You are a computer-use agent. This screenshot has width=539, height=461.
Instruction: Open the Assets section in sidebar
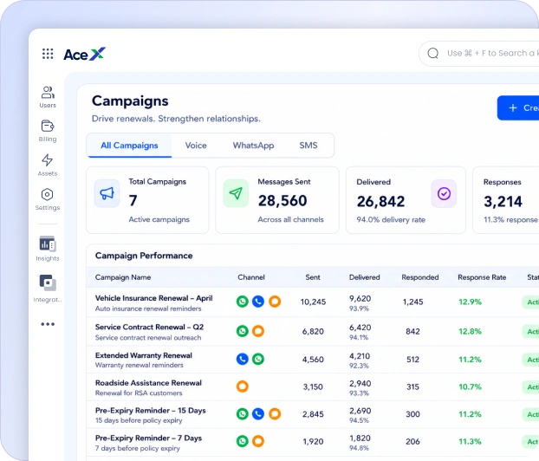pos(48,165)
